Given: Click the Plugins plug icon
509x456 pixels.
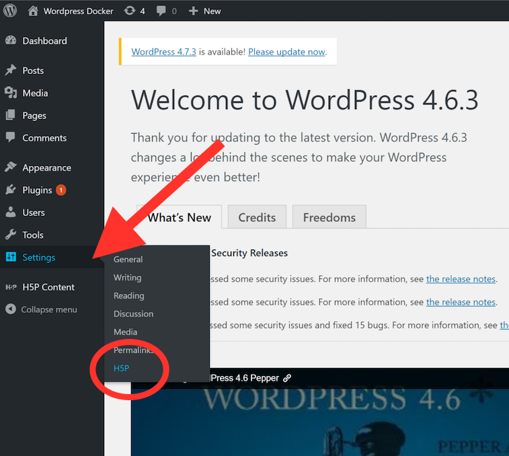Looking at the screenshot, I should coord(11,190).
